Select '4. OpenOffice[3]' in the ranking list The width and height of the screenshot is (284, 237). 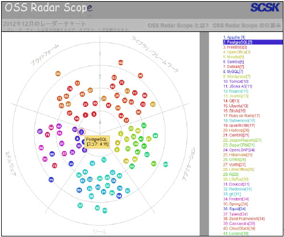(x=237, y=52)
